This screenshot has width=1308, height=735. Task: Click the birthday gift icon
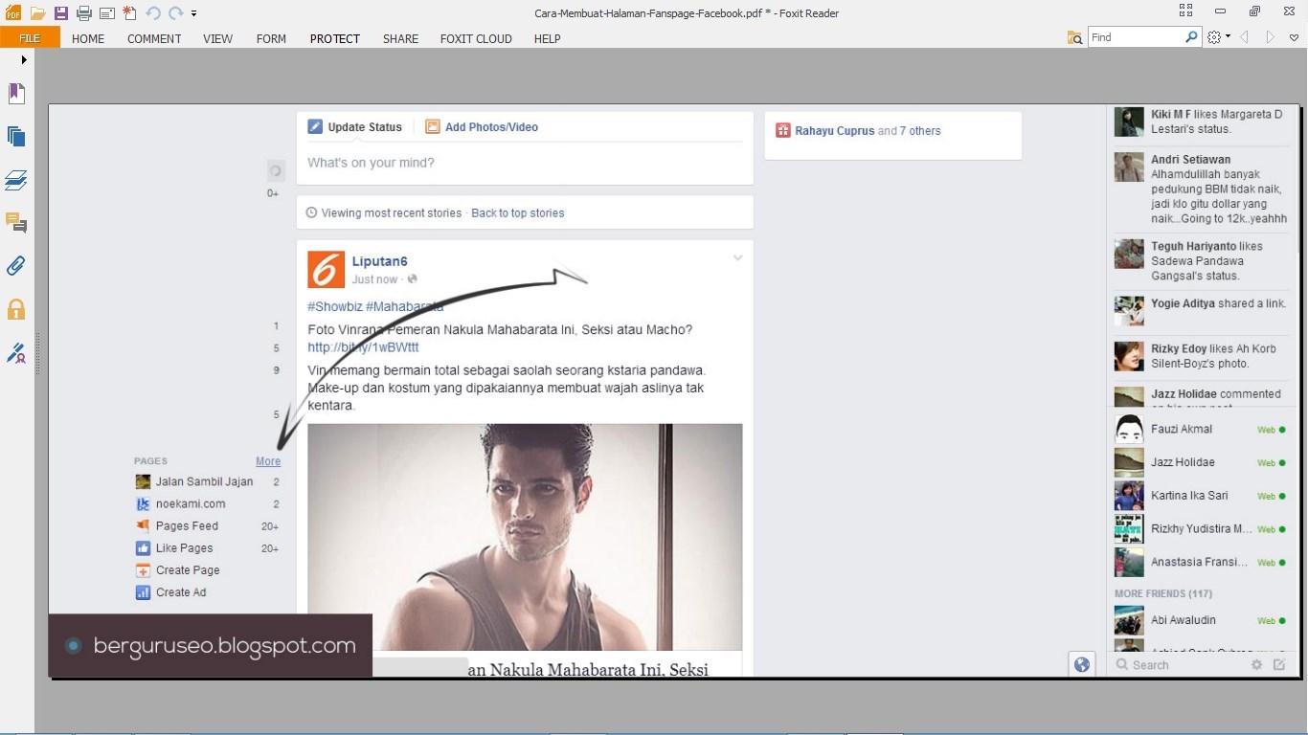[782, 131]
